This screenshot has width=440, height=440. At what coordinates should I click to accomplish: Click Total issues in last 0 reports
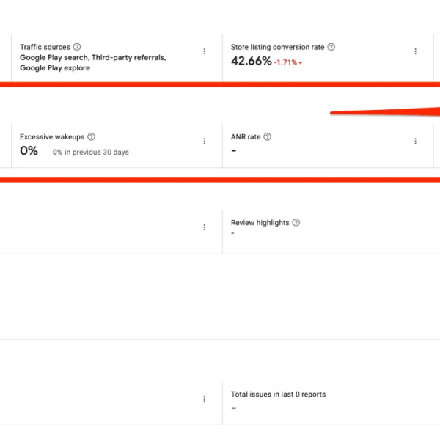pyautogui.click(x=279, y=395)
